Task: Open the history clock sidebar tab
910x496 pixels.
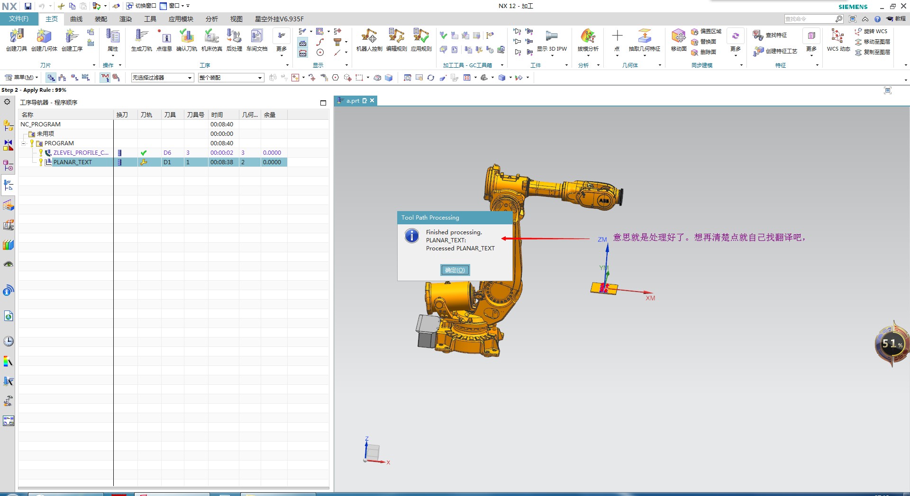Action: [9, 341]
